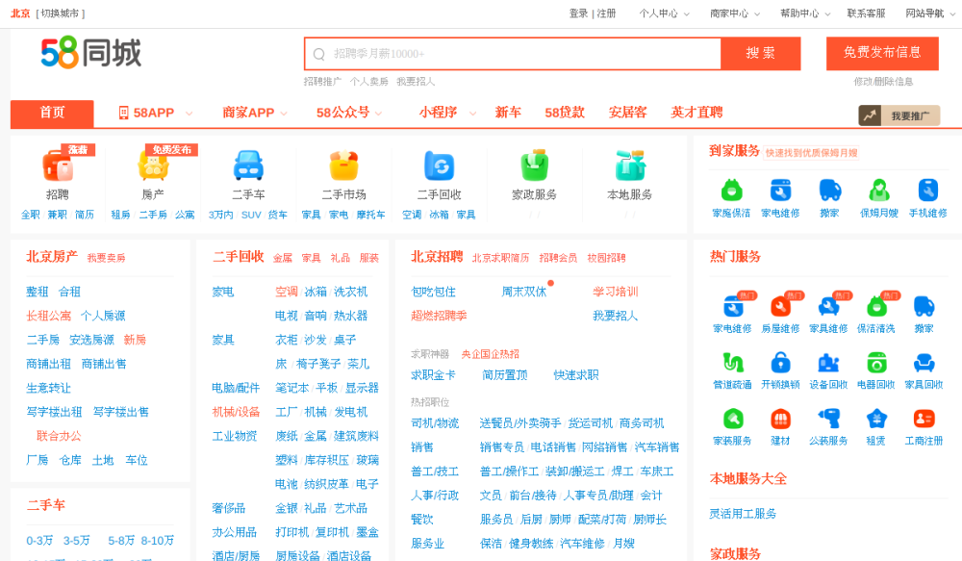Open 笔记本 under 电脑/配件
Screen dimensions: 962x561
[292, 389]
